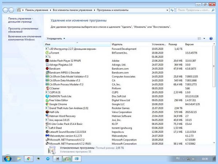Open the Windows Start orb
218x164 pixels.
8,159
